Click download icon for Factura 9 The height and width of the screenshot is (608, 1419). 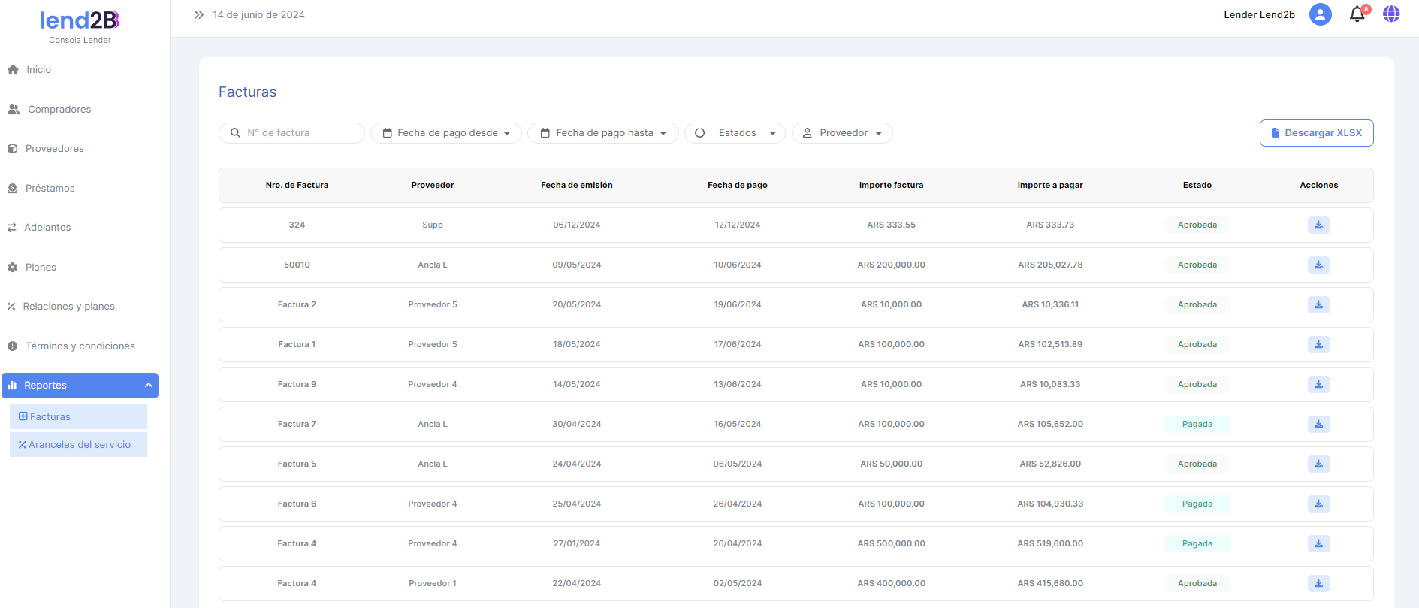[1318, 384]
